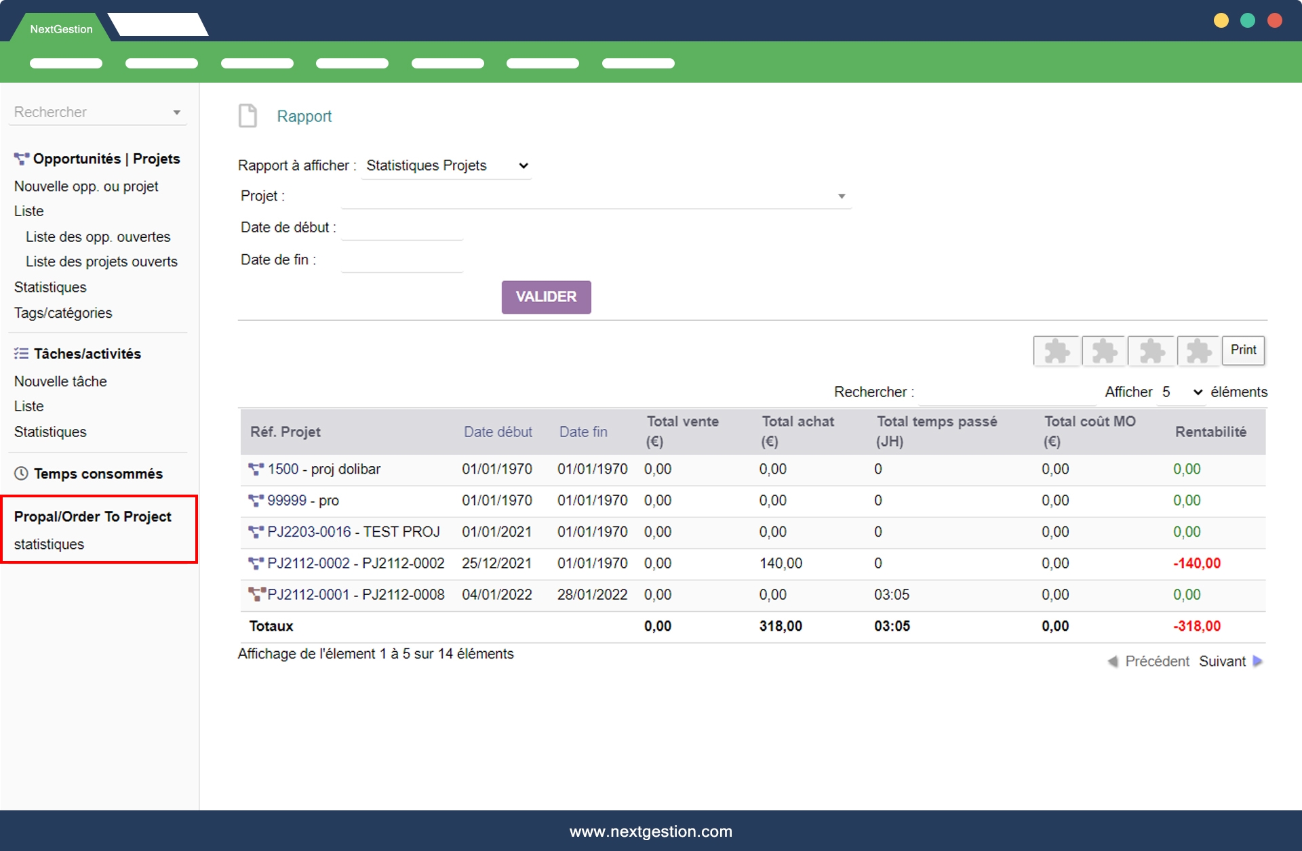Click the Date de début input field
Viewport: 1302px width, 851px height.
coord(402,228)
